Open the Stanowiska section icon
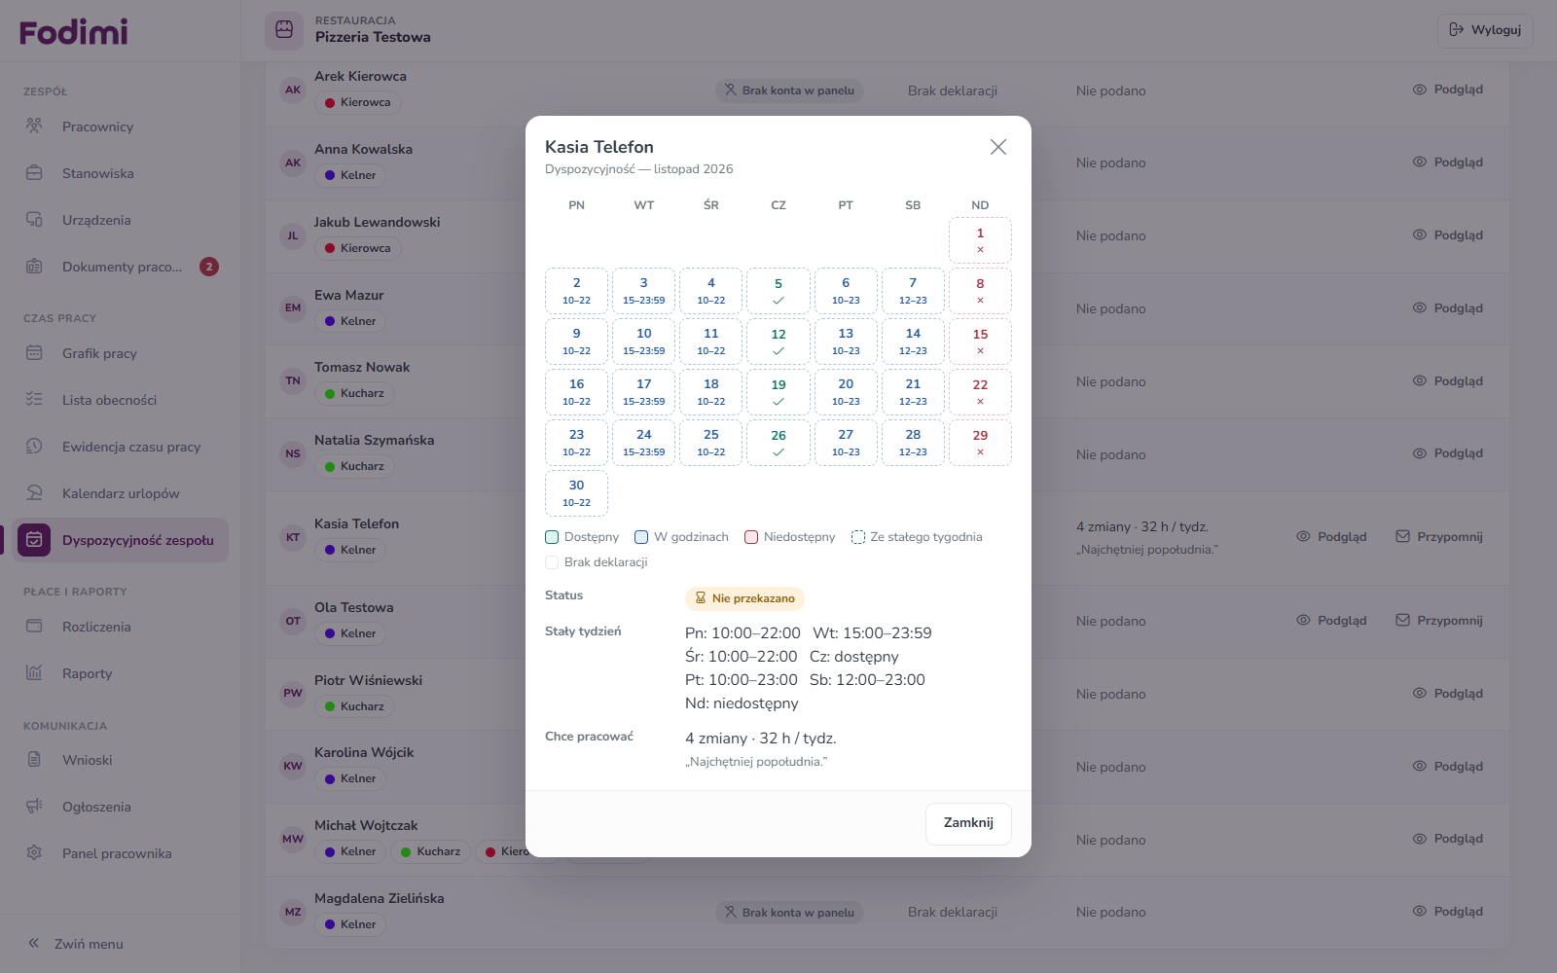Viewport: 1557px width, 973px height. 34,173
